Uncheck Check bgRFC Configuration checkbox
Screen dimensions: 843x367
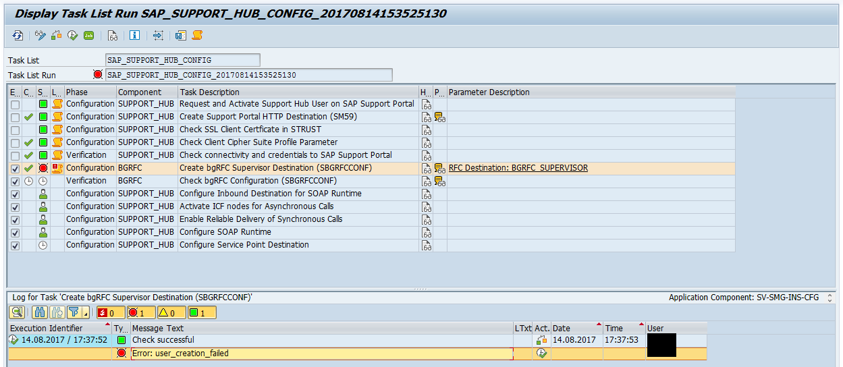point(15,181)
